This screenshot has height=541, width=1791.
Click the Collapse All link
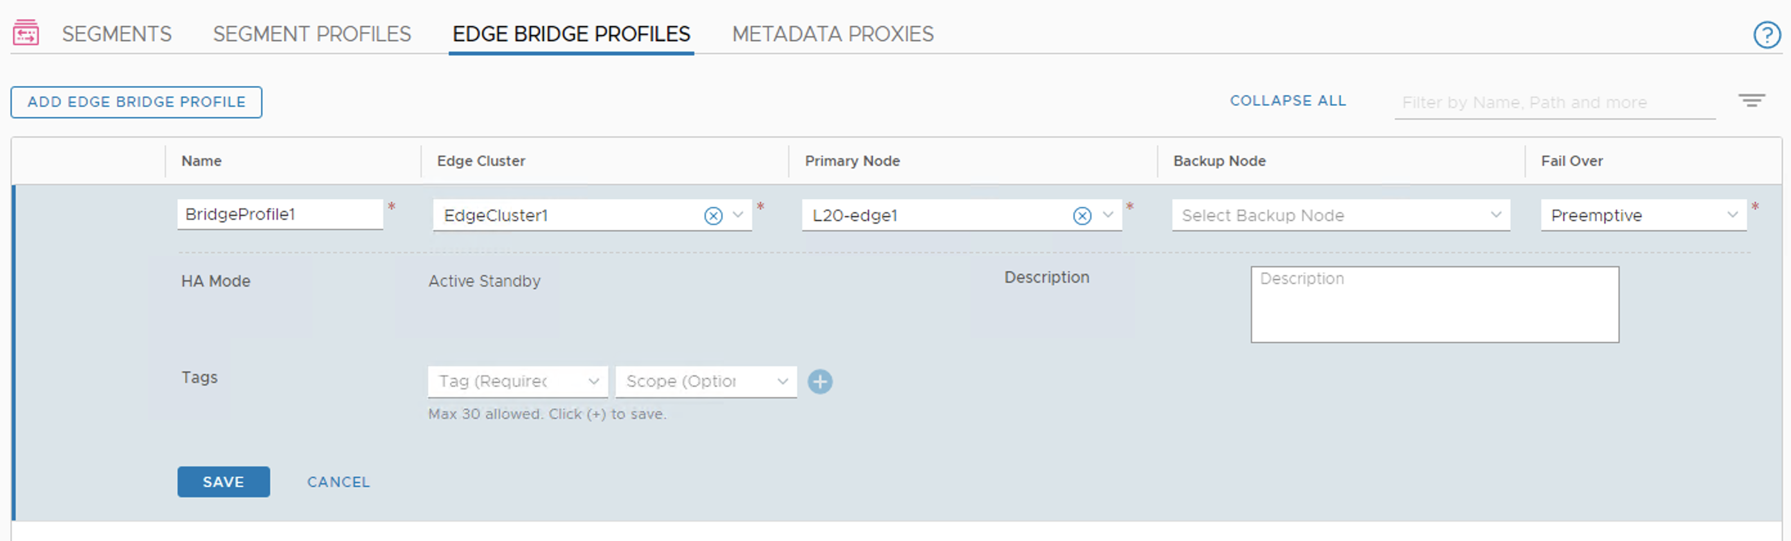coord(1287,101)
